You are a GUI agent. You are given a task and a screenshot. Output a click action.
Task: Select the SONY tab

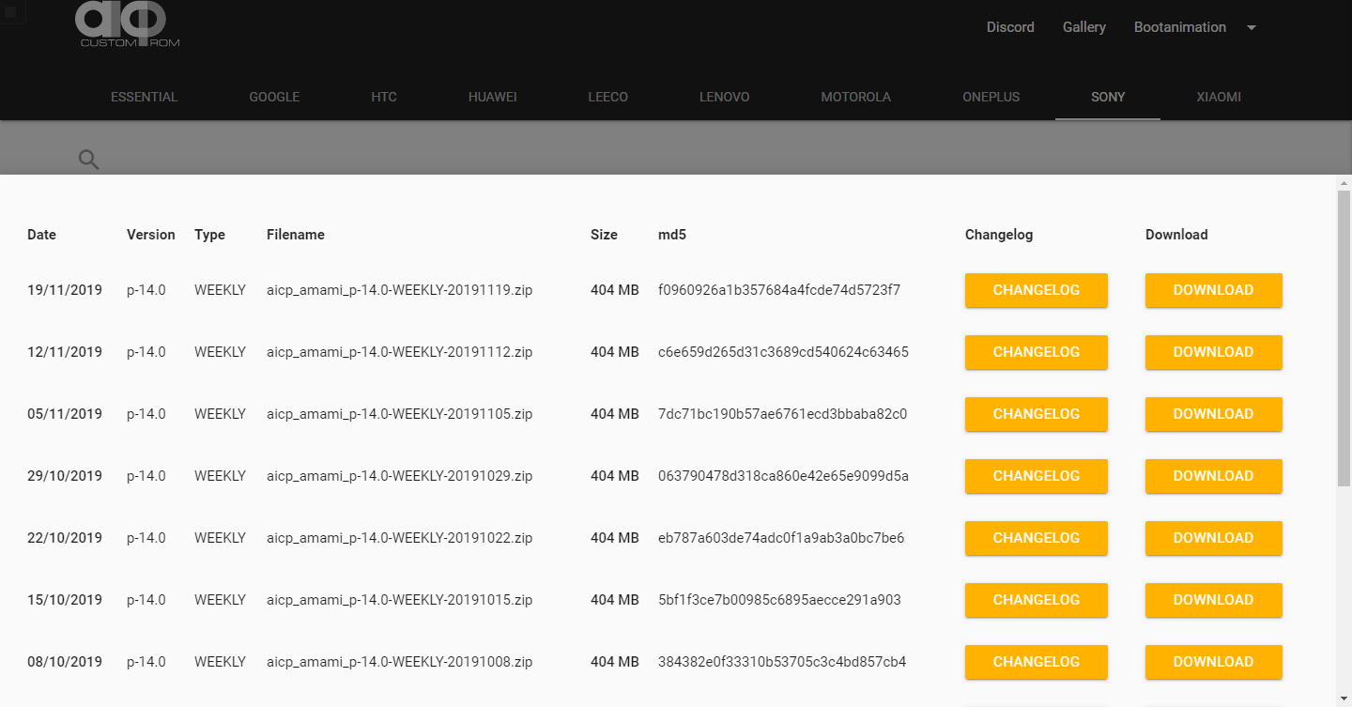point(1108,97)
